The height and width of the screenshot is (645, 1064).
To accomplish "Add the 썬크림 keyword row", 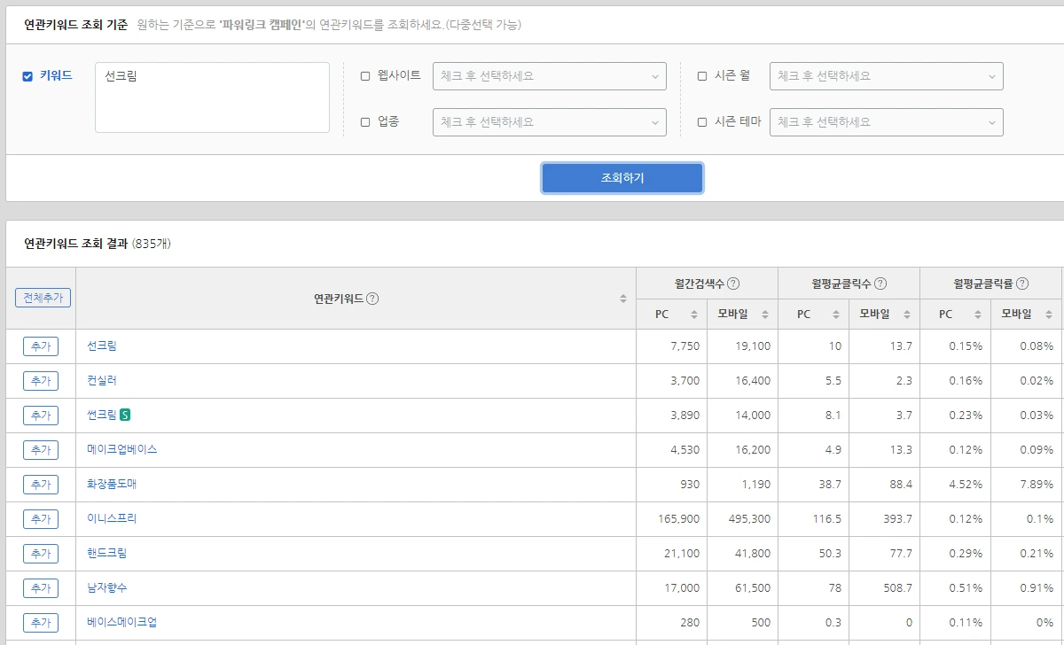I will click(41, 416).
